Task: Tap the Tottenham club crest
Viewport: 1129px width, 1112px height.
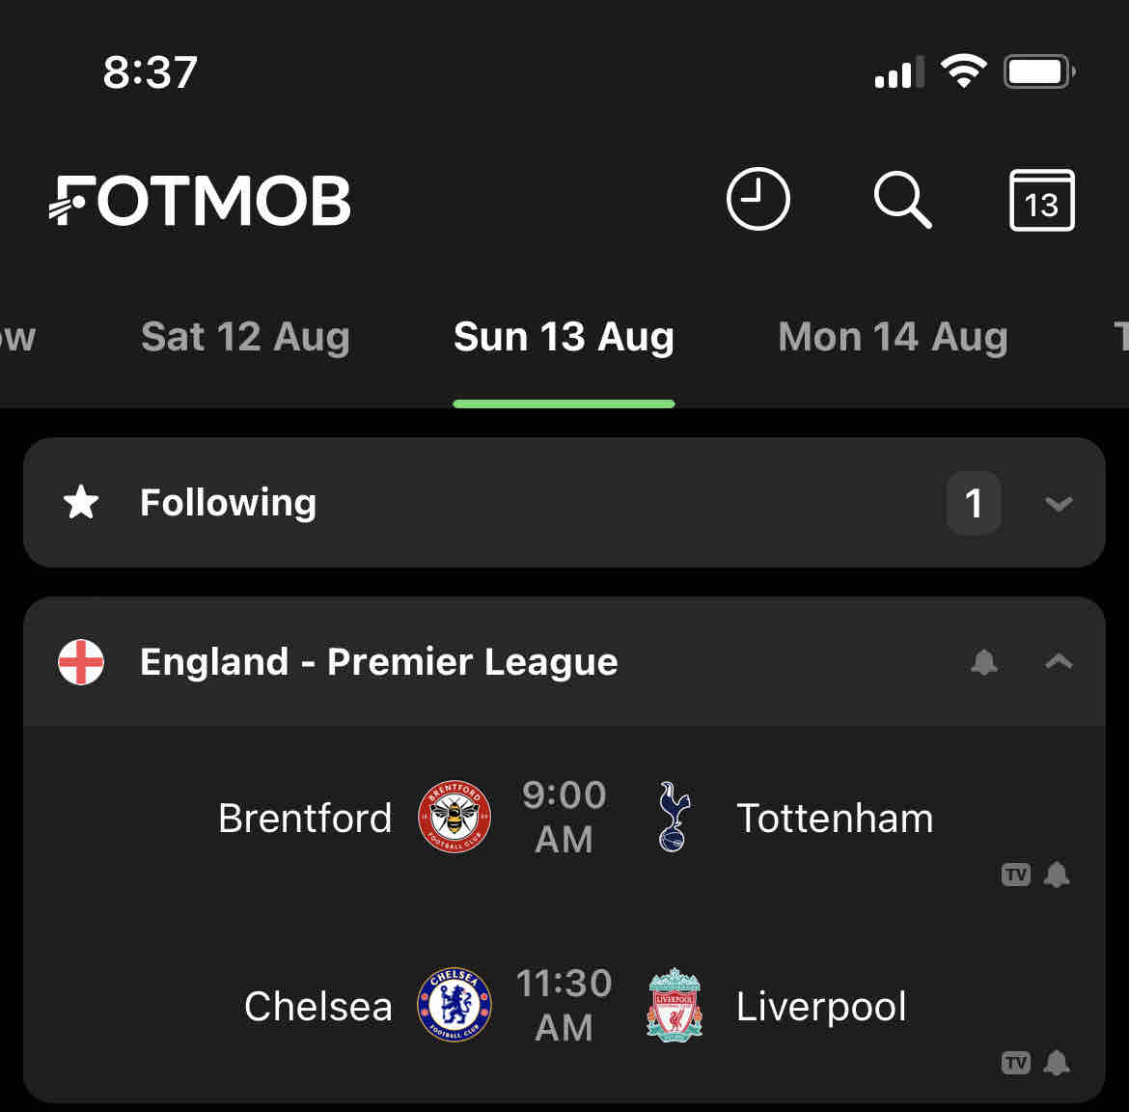Action: 674,817
